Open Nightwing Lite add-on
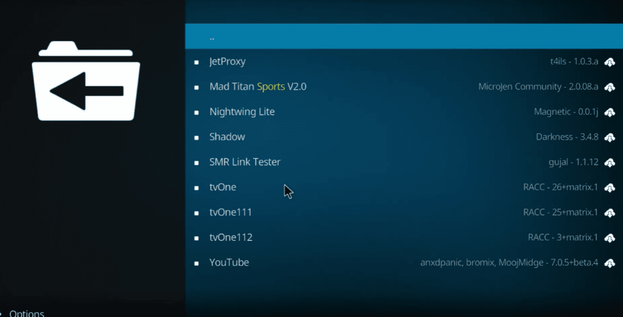This screenshot has width=623, height=317. (404, 111)
